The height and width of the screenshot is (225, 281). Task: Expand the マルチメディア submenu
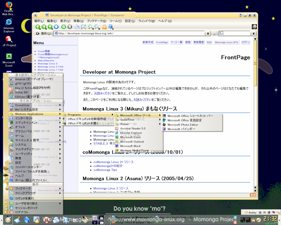click(x=36, y=149)
